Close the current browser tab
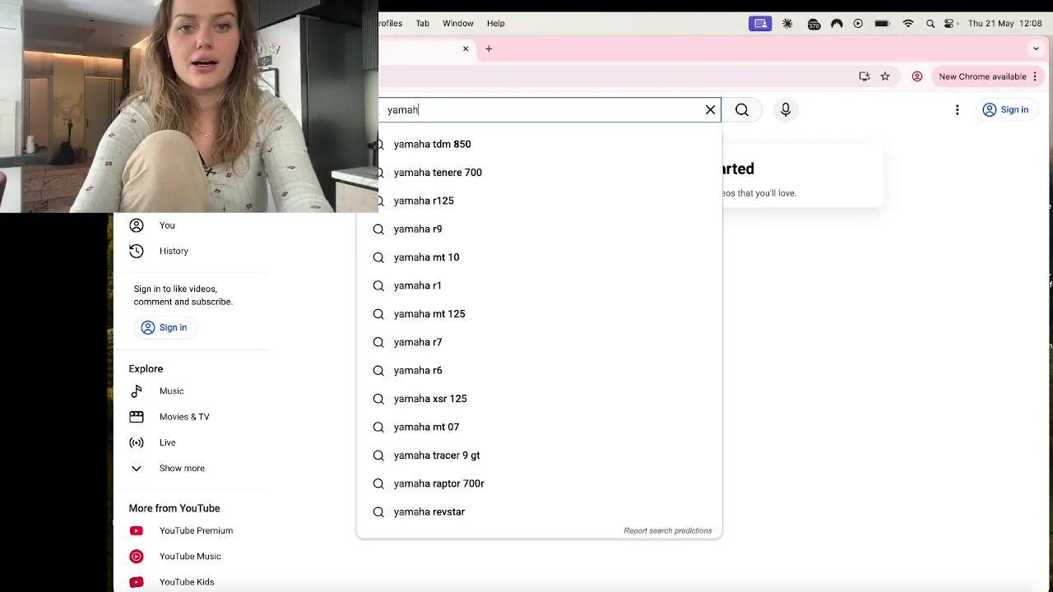This screenshot has width=1053, height=592. click(466, 49)
